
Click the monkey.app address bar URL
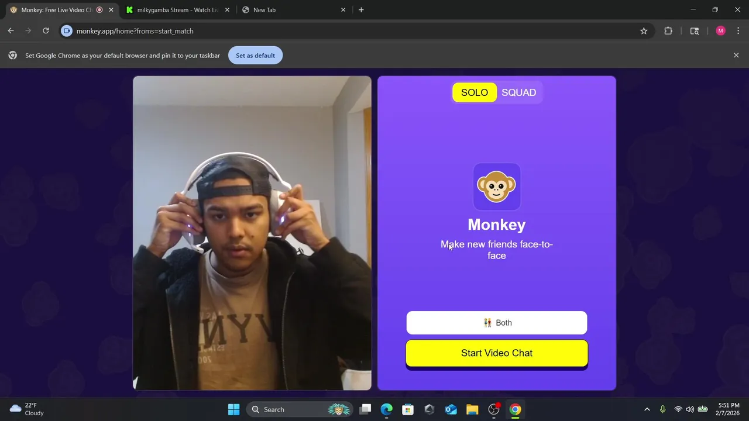click(135, 31)
